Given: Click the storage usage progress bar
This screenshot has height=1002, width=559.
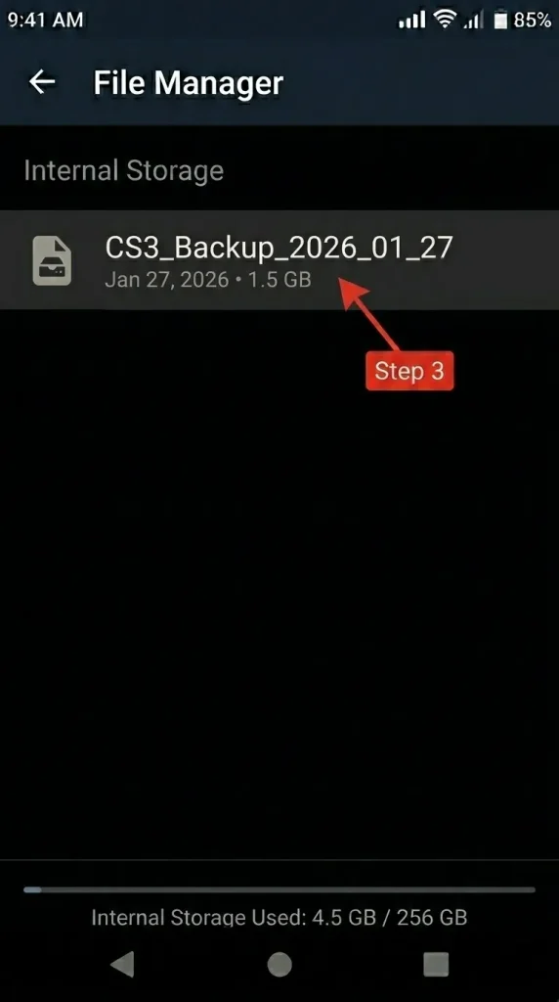Looking at the screenshot, I should click(x=279, y=888).
